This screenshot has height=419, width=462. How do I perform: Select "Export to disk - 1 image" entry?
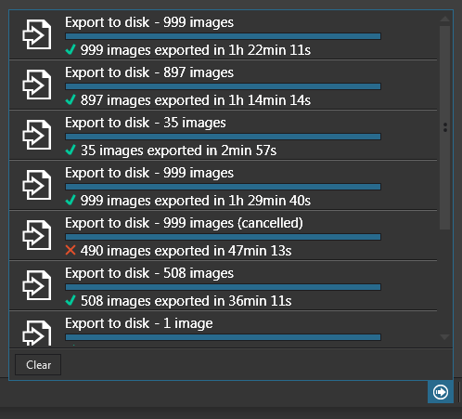pyautogui.click(x=139, y=323)
